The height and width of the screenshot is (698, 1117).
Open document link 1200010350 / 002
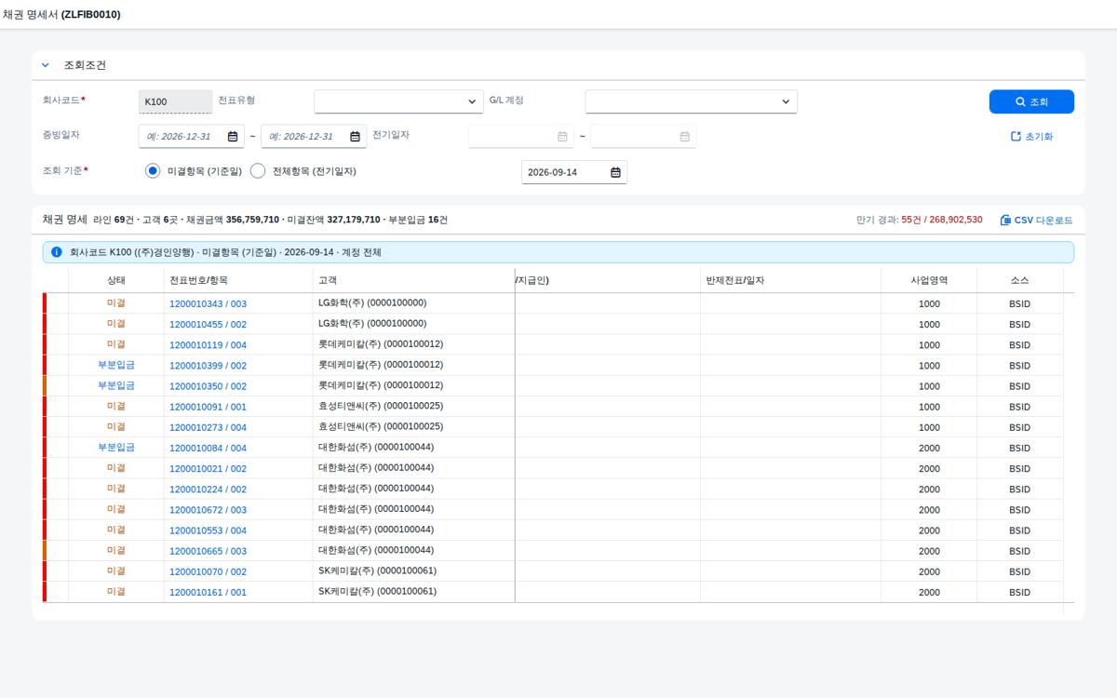pos(208,386)
